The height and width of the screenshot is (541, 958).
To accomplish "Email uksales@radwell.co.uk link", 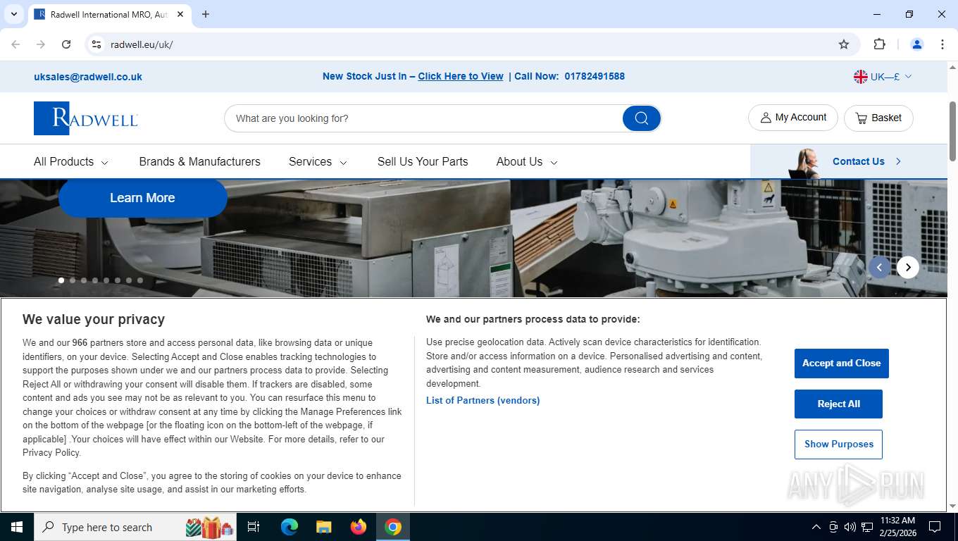I will [x=88, y=77].
